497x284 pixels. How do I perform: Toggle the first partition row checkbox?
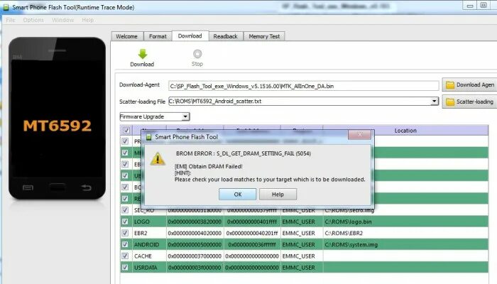(125, 141)
